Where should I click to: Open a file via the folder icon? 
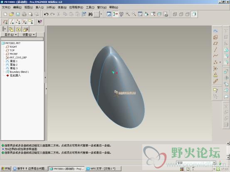tap(12, 14)
